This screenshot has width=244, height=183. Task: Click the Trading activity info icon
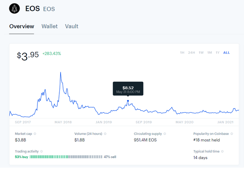[x=41, y=151]
